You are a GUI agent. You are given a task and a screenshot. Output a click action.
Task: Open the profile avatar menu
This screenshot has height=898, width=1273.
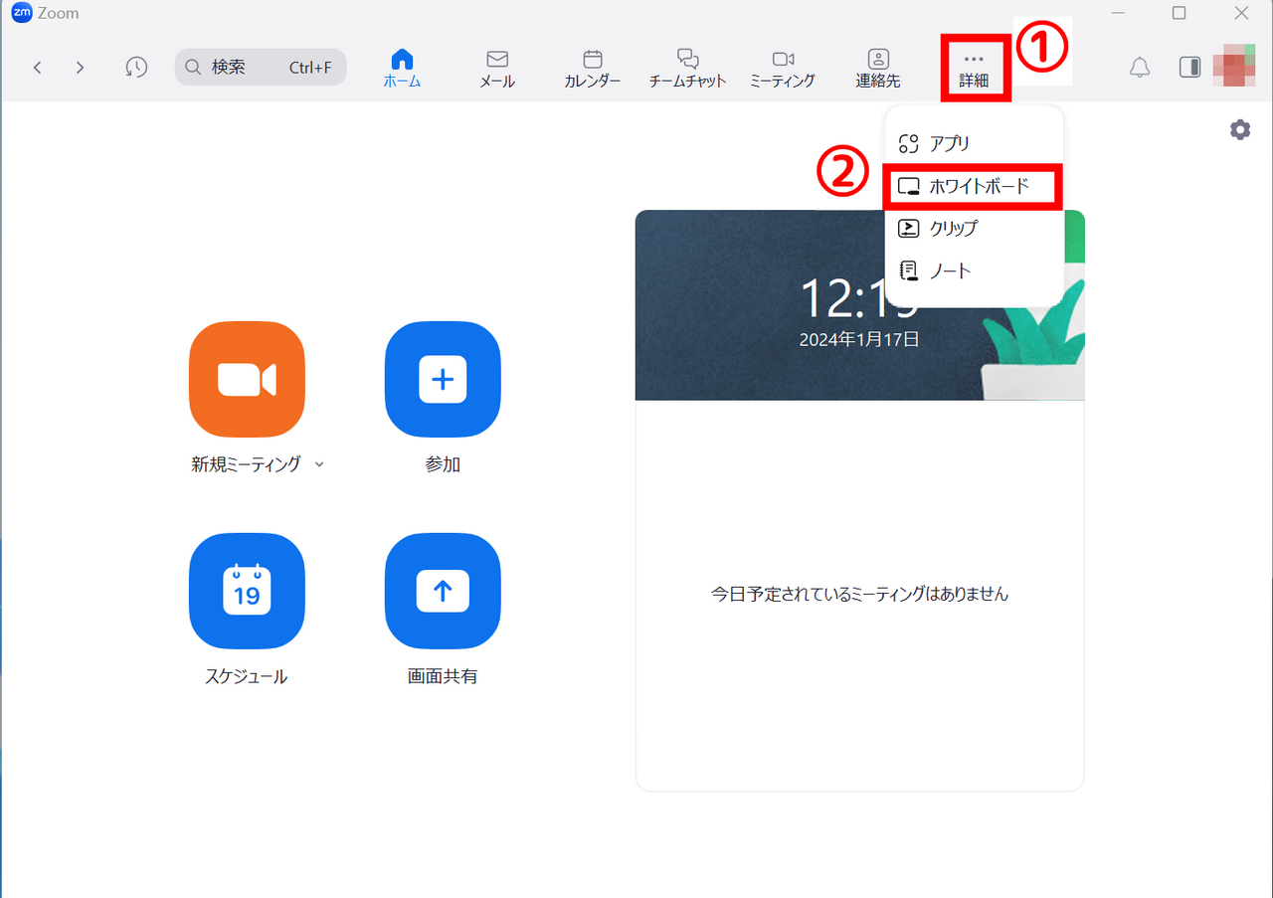tap(1233, 66)
